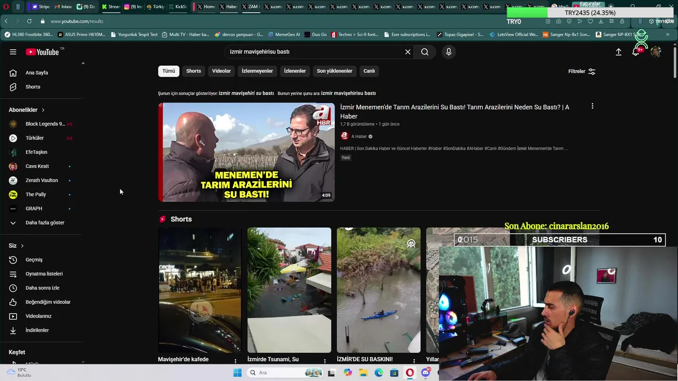Open the YouTube hamburger guide menu

pos(13,52)
